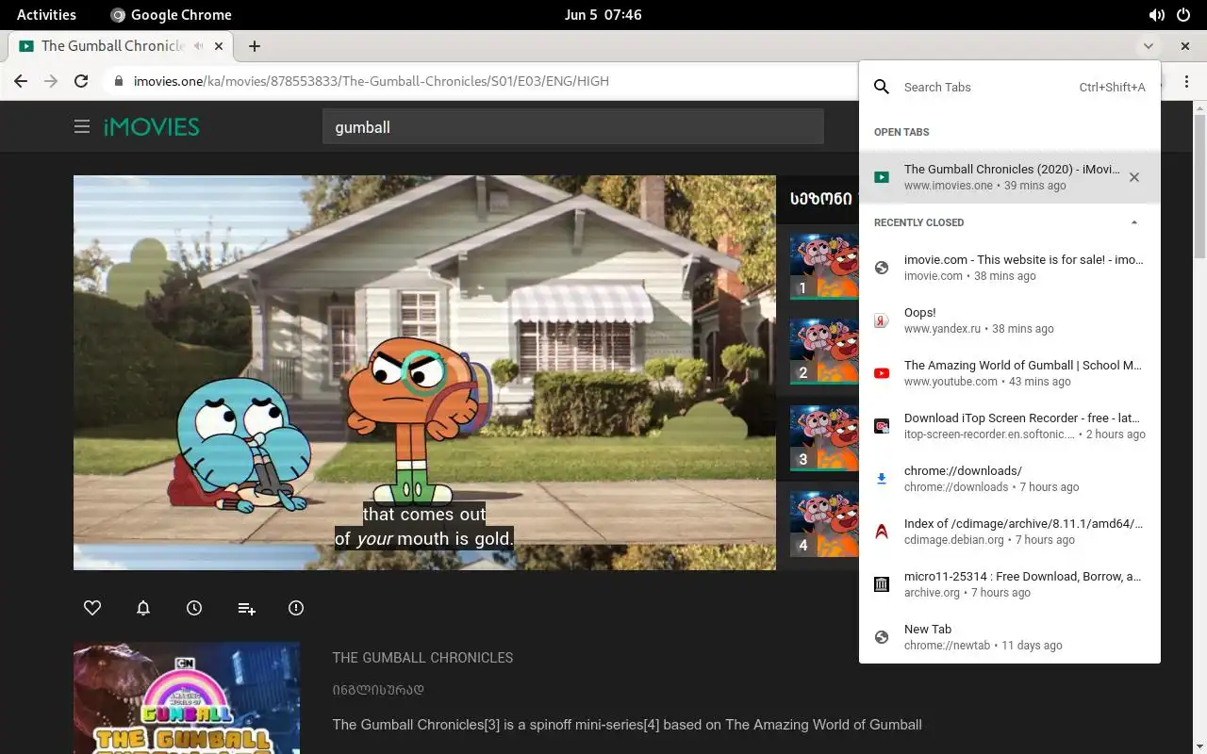Toggle the tab search dropdown arrow
This screenshot has width=1207, height=754.
click(1148, 45)
